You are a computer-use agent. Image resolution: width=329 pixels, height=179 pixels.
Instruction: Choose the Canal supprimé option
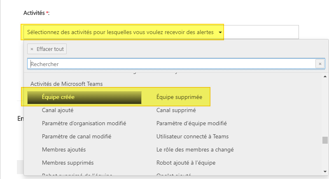click(176, 110)
